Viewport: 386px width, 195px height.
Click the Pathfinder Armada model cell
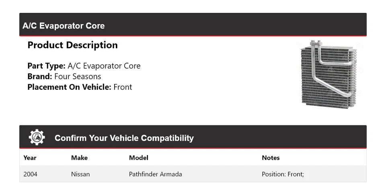(155, 174)
